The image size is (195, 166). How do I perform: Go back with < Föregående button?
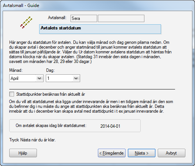[112, 153]
